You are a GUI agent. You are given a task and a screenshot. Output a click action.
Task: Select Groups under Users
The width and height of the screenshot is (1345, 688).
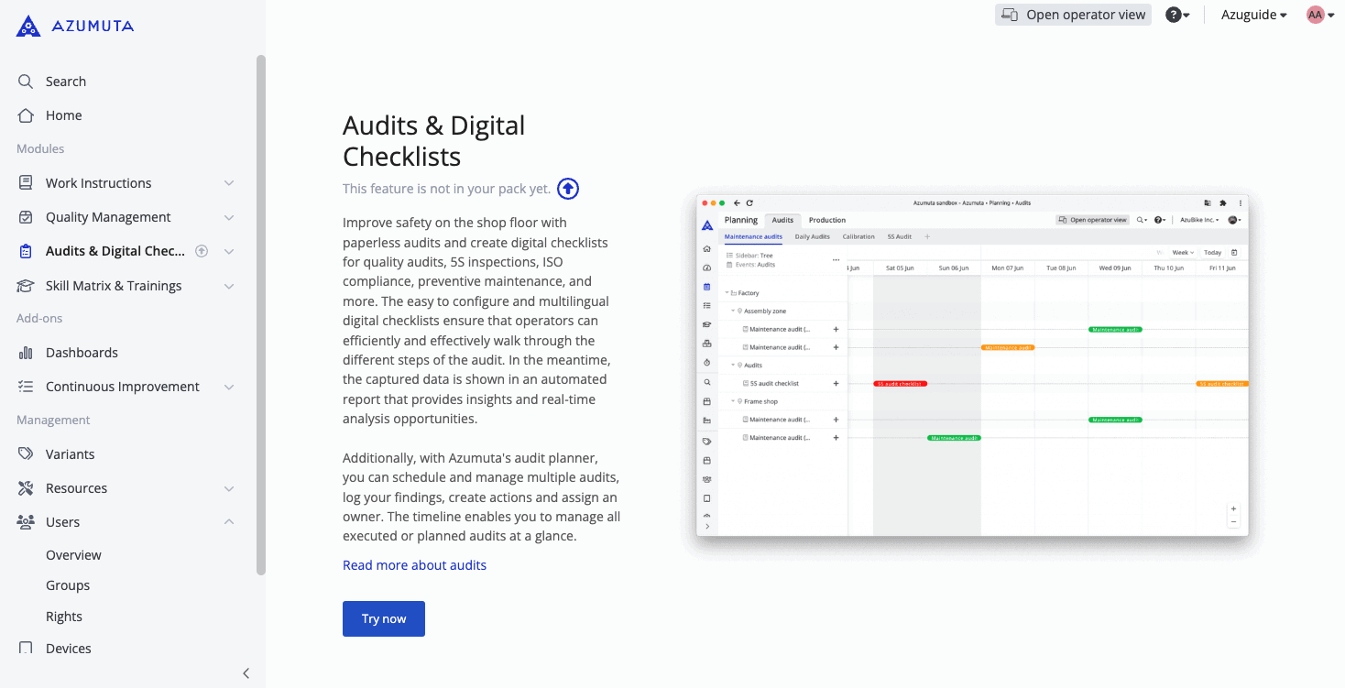(68, 585)
